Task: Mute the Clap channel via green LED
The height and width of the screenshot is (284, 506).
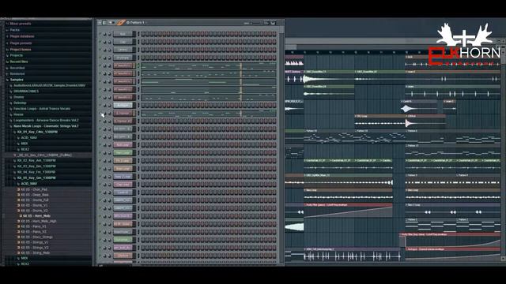Action: coord(100,42)
